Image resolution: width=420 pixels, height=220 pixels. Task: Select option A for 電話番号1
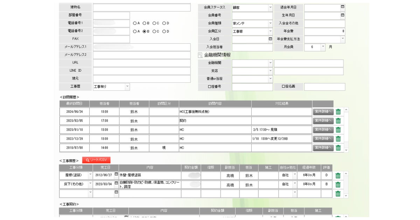pos(134,23)
